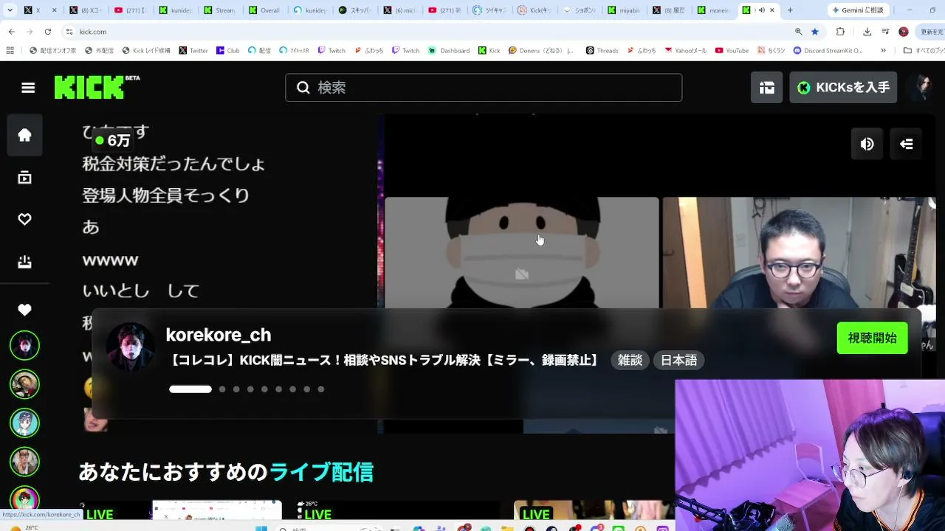
Task: Open user profile avatar in Kick header
Action: [921, 88]
